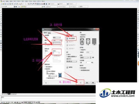Click the Help button in the hatch dialog
This screenshot has height=104, width=139.
point(93,83)
